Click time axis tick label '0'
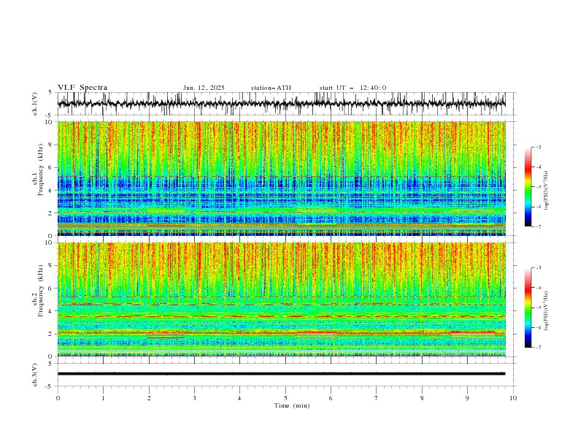The width and height of the screenshot is (578, 447). (x=58, y=398)
